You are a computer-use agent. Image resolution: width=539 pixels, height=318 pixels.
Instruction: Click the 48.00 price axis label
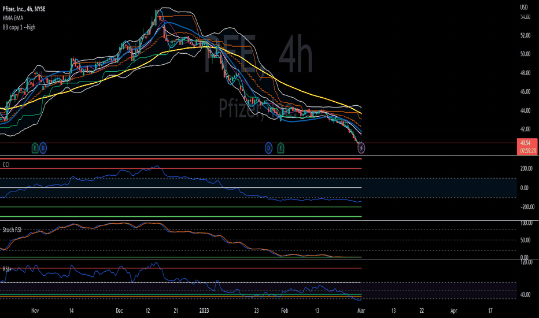point(525,73)
